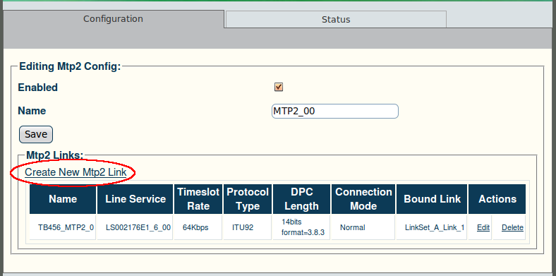This screenshot has height=276, width=556.
Task: Toggle the Enabled checkbox
Action: click(279, 87)
